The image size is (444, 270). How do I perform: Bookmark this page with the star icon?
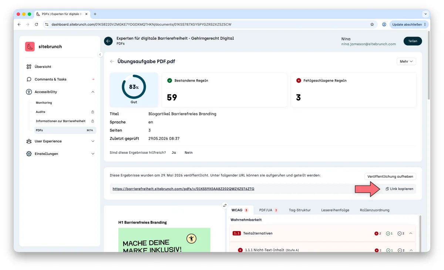pyautogui.click(x=372, y=24)
